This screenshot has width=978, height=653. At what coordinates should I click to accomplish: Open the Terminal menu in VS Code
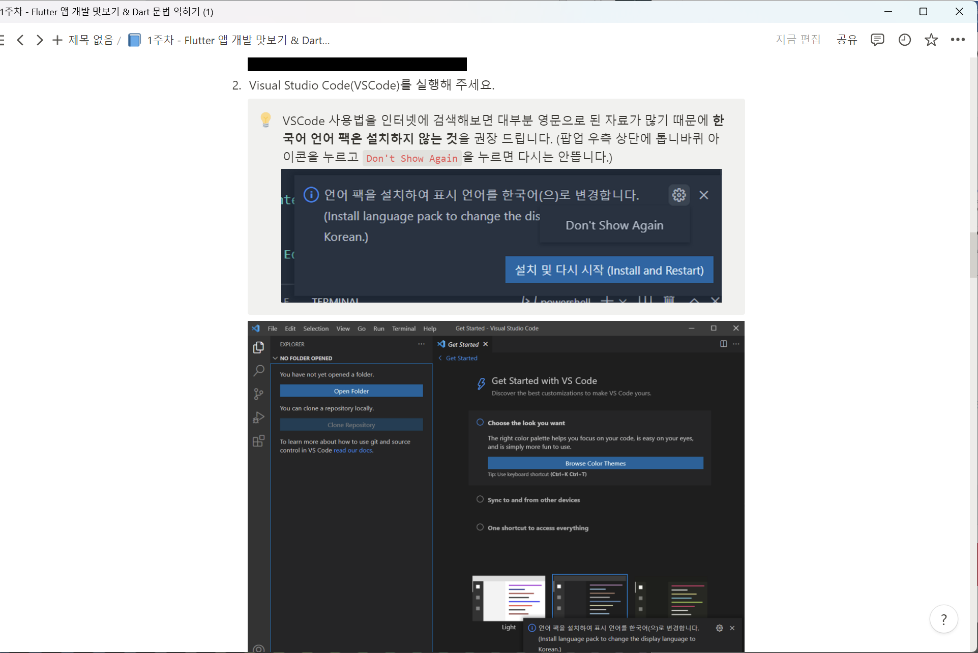[404, 329]
